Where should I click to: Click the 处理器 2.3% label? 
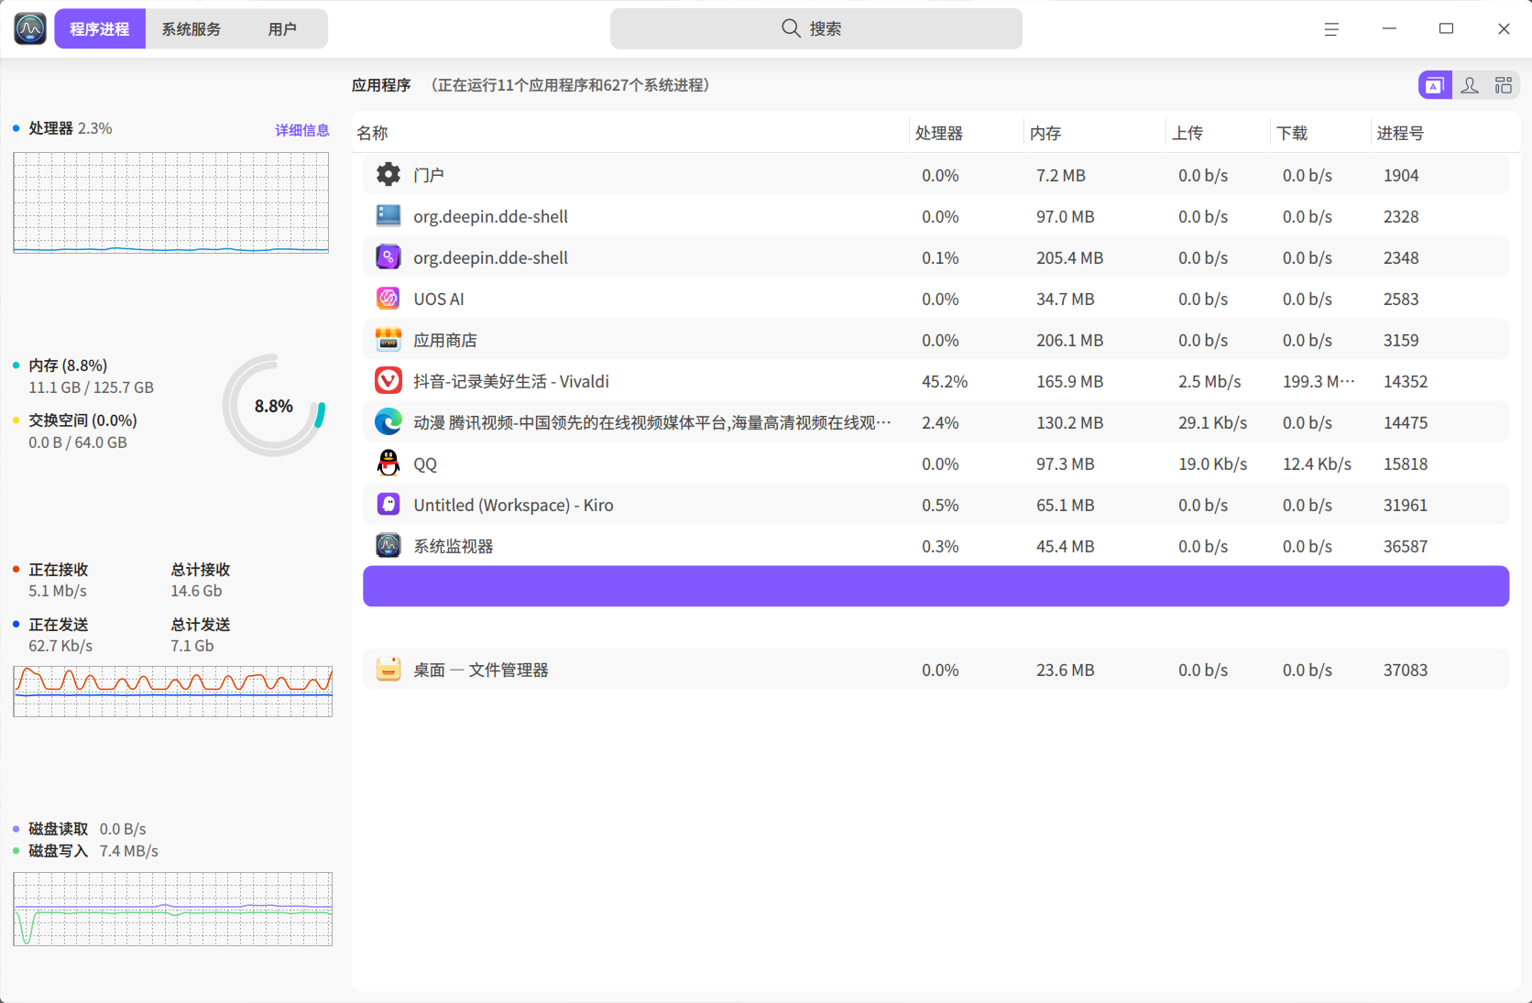click(x=70, y=128)
